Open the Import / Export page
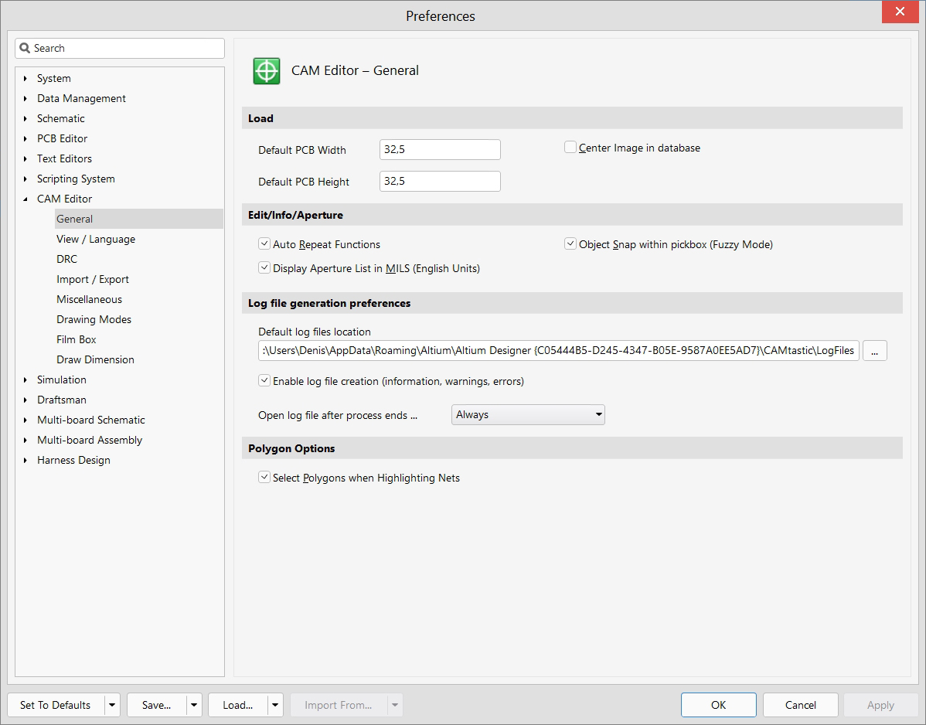This screenshot has width=926, height=725. click(93, 279)
